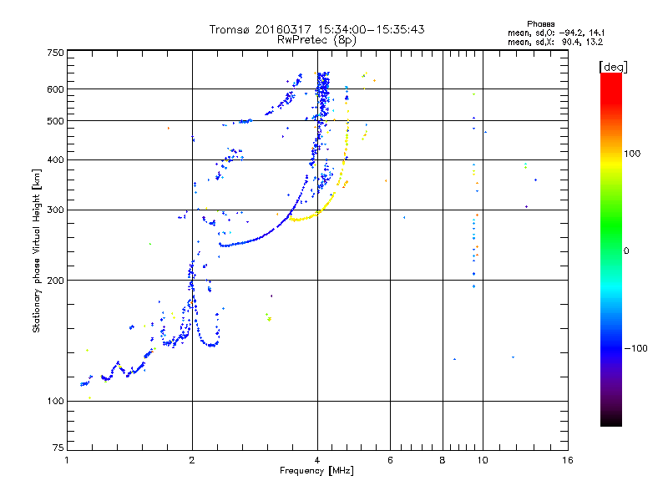This screenshot has height=501, width=668.
Task: Click the y-axis tick label '300'
Action: point(55,210)
